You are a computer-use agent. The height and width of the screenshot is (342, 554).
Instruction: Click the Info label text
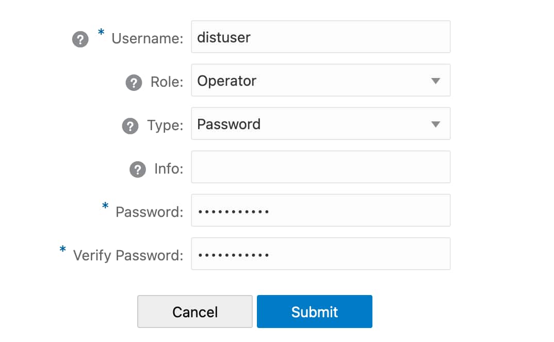pyautogui.click(x=169, y=169)
